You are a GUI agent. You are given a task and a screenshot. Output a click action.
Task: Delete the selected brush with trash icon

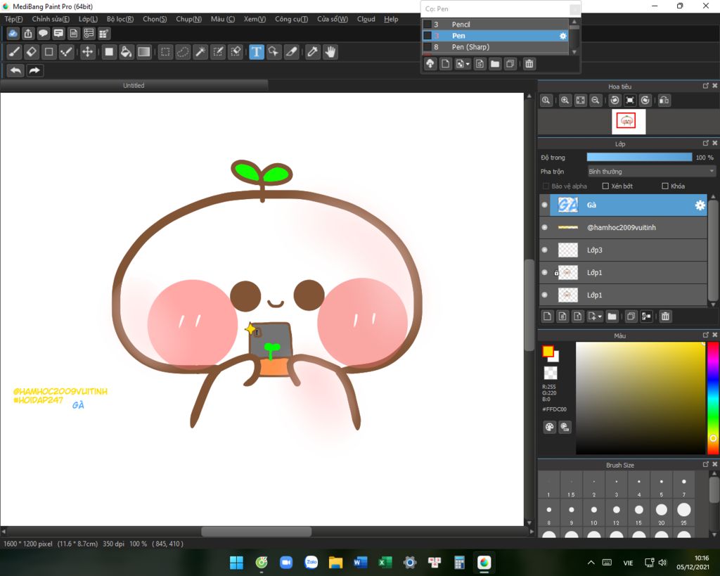(529, 64)
